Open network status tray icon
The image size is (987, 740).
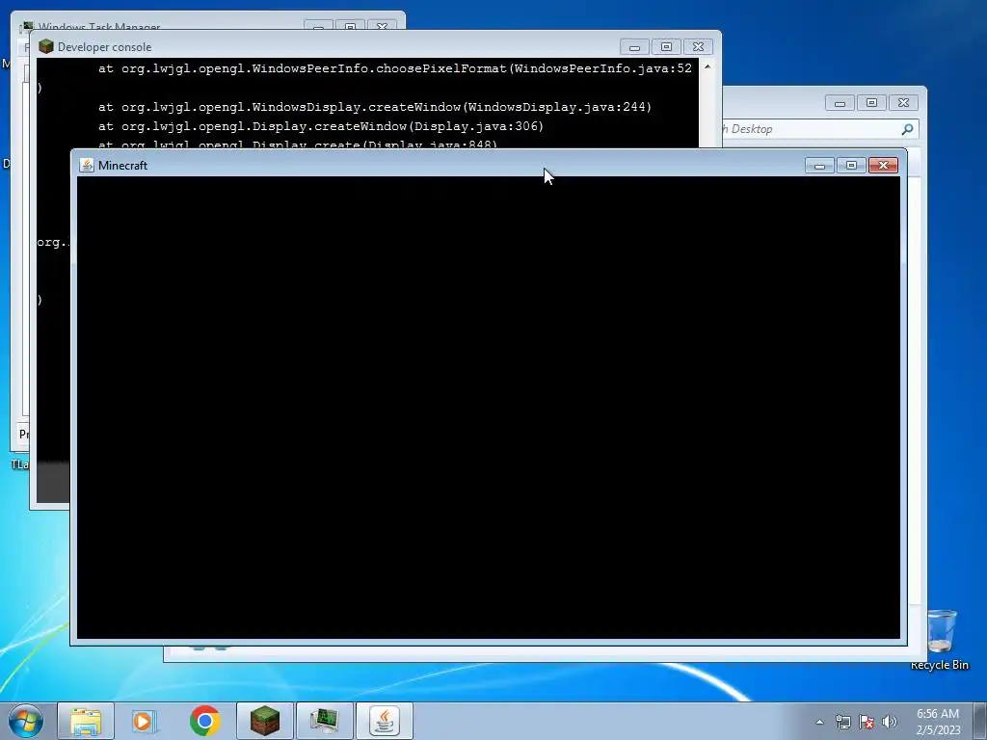coord(842,722)
